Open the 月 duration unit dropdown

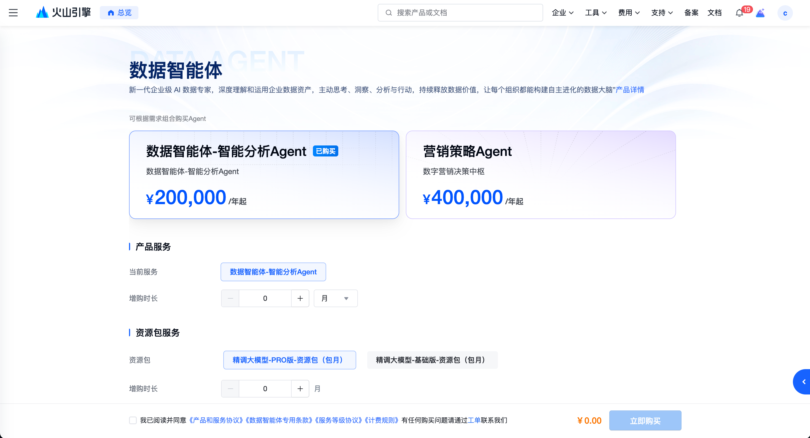point(335,298)
